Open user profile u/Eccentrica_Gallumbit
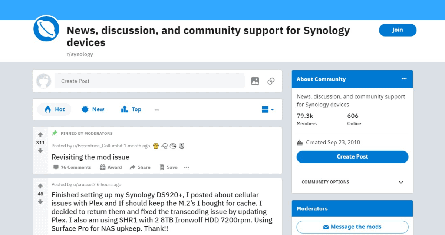 [98, 146]
